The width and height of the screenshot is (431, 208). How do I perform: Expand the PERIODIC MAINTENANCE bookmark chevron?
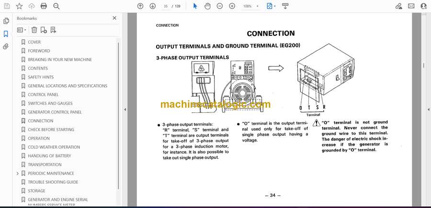18,174
